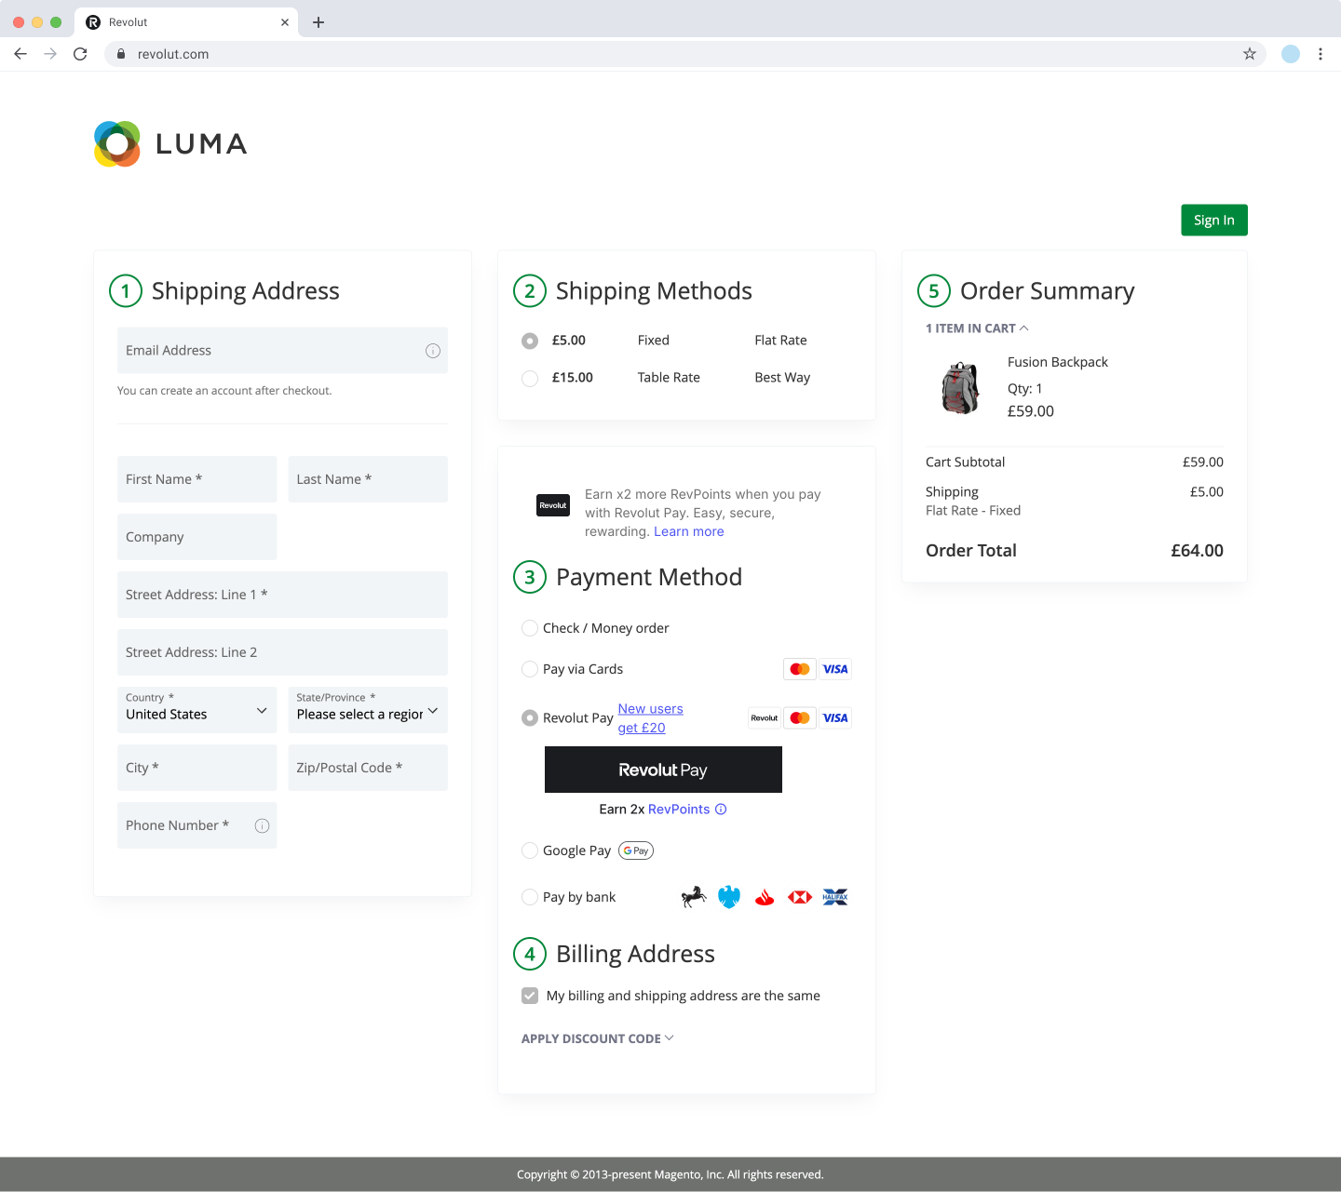Viewport: 1341px width, 1192px height.
Task: Click the black Revolut badge beside the RevPoints banner
Action: coord(553,505)
